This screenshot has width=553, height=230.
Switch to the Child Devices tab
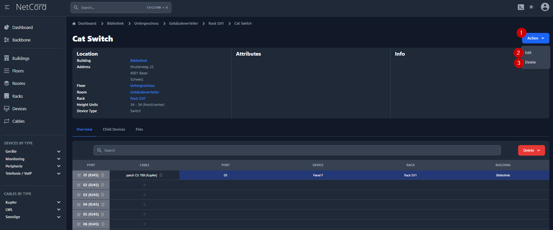click(x=114, y=130)
